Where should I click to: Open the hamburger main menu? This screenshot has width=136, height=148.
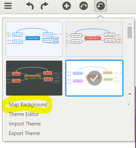pyautogui.click(x=8, y=6)
